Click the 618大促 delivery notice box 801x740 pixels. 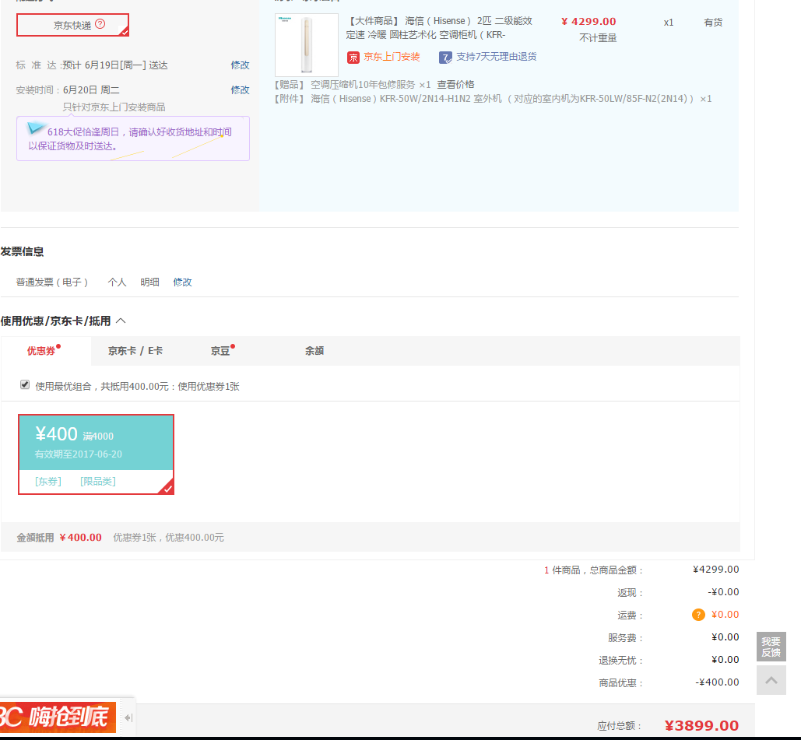click(133, 139)
